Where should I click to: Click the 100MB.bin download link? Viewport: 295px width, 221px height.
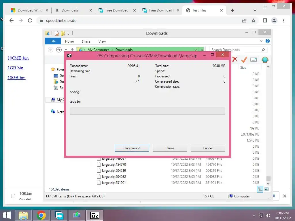tap(18, 58)
